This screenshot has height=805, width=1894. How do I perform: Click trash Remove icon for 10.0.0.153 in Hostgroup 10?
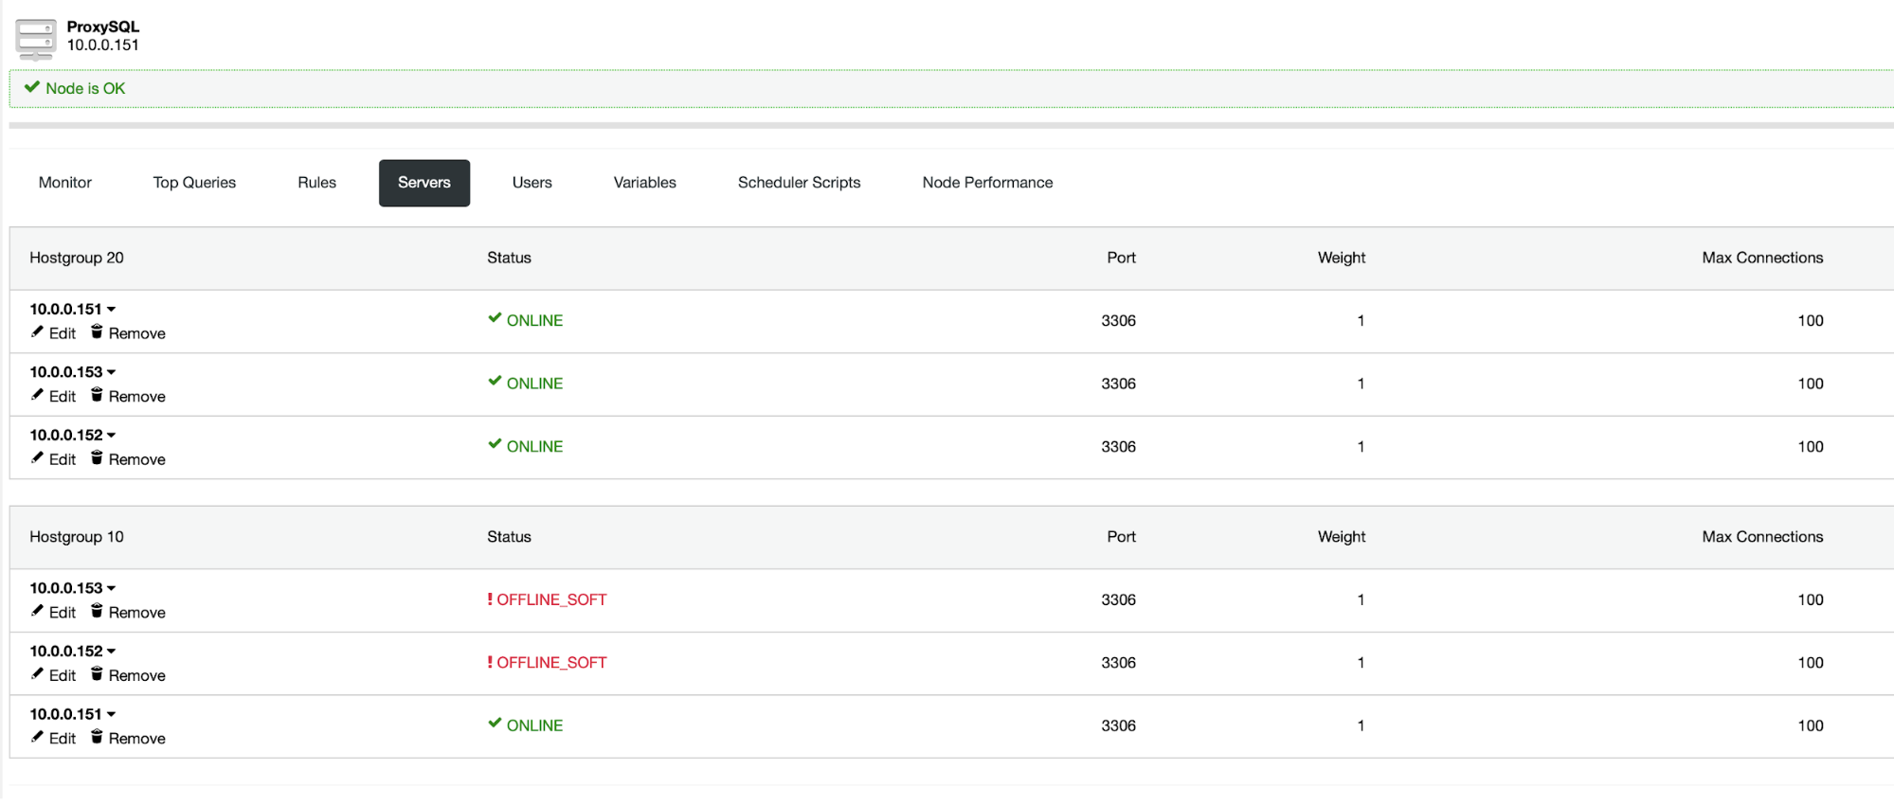point(97,612)
